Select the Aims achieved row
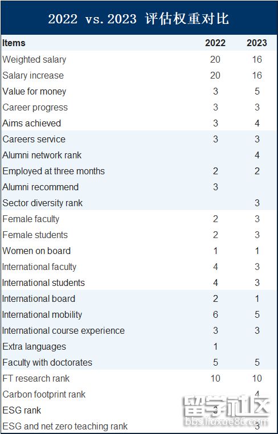Screen dimensions: 278x434 (139, 123)
